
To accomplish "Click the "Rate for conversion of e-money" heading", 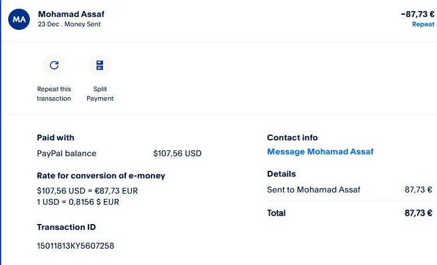I will (101, 175).
